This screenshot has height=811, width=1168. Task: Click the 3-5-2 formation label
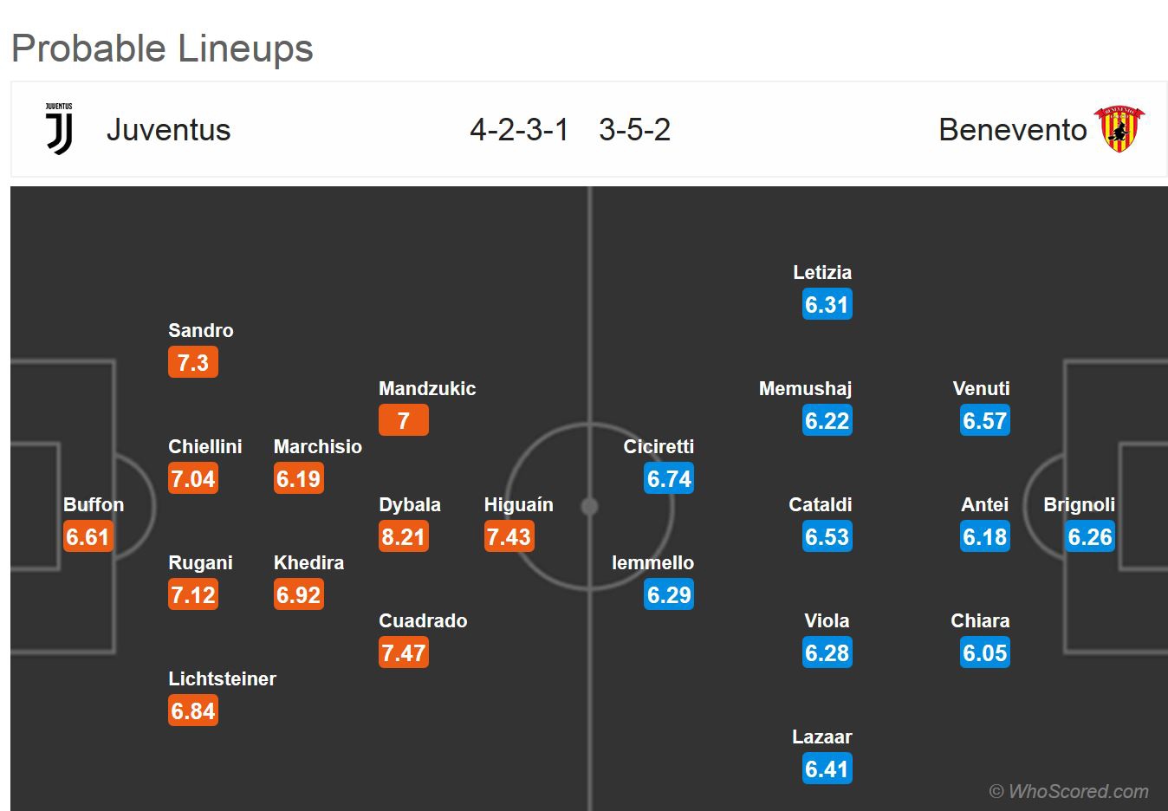point(634,130)
